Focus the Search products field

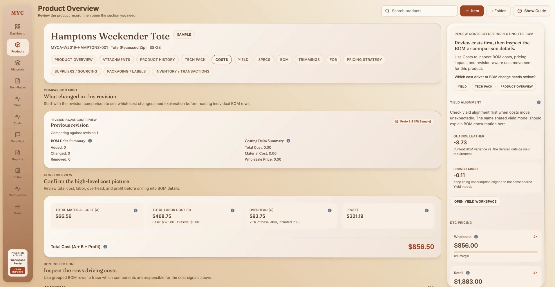click(420, 11)
